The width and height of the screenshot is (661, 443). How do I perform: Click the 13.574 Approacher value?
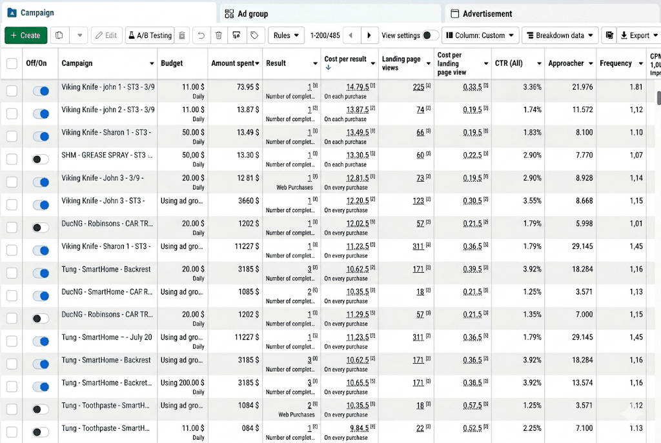coord(582,382)
